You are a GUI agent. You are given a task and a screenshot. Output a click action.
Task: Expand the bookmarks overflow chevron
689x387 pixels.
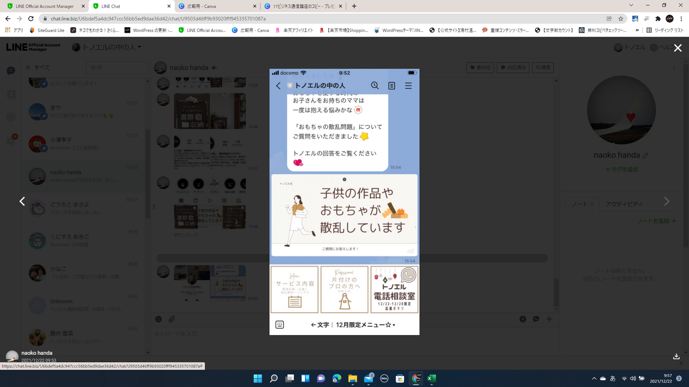[637, 30]
